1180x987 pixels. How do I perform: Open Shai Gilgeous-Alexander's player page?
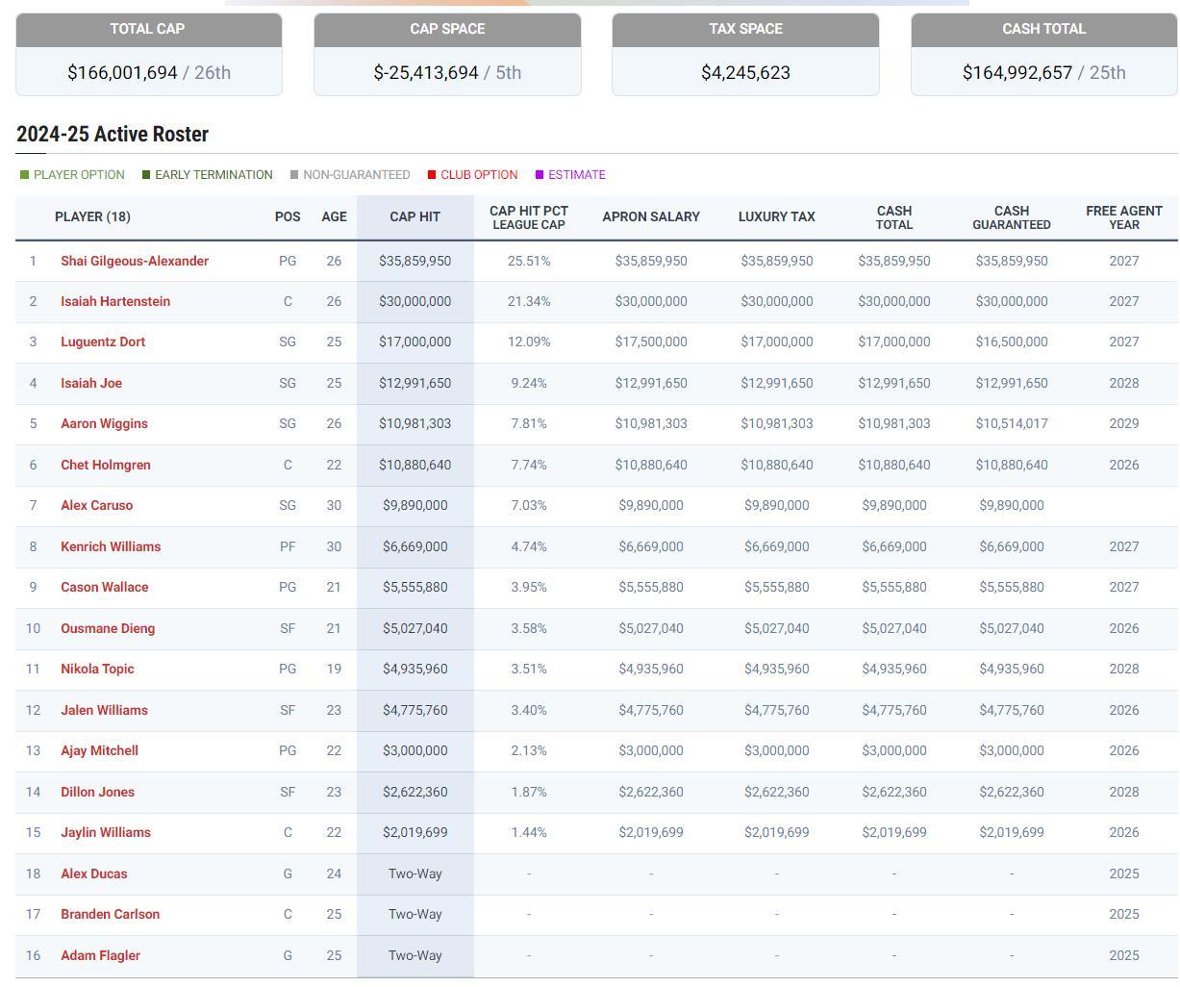[x=134, y=261]
